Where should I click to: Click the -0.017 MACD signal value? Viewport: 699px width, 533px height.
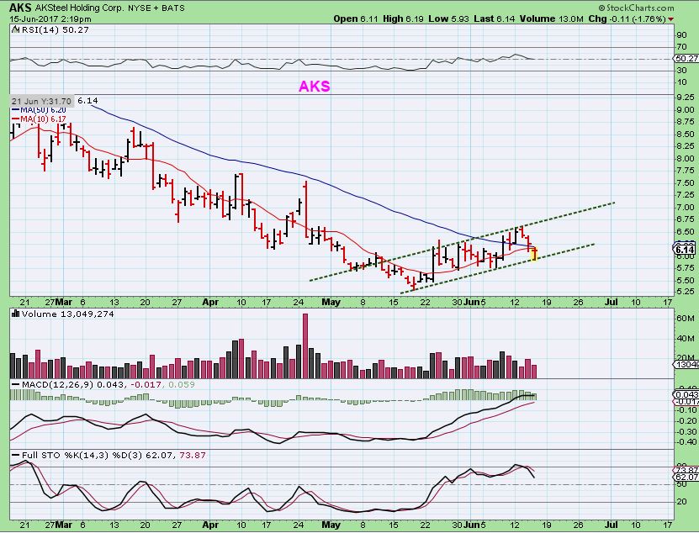[146, 384]
